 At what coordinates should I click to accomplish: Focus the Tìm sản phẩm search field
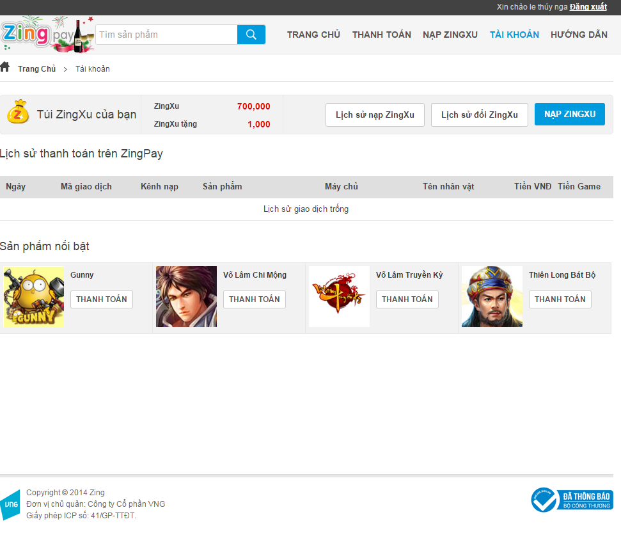tap(167, 35)
